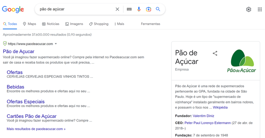The width and height of the screenshot is (265, 138).
Task: Click 'Fundação: 7 de setembro de 1948' text
Action: (x=201, y=135)
